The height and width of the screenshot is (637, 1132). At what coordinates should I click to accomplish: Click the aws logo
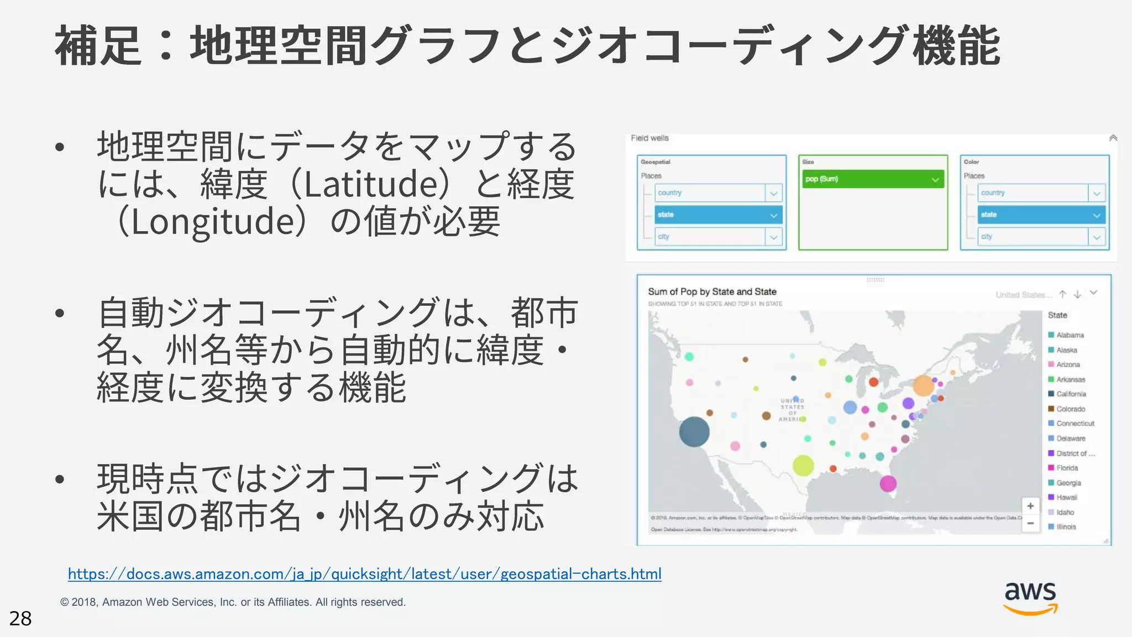coord(1030,598)
